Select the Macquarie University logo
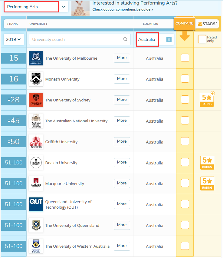223x258 pixels. pos(36,184)
